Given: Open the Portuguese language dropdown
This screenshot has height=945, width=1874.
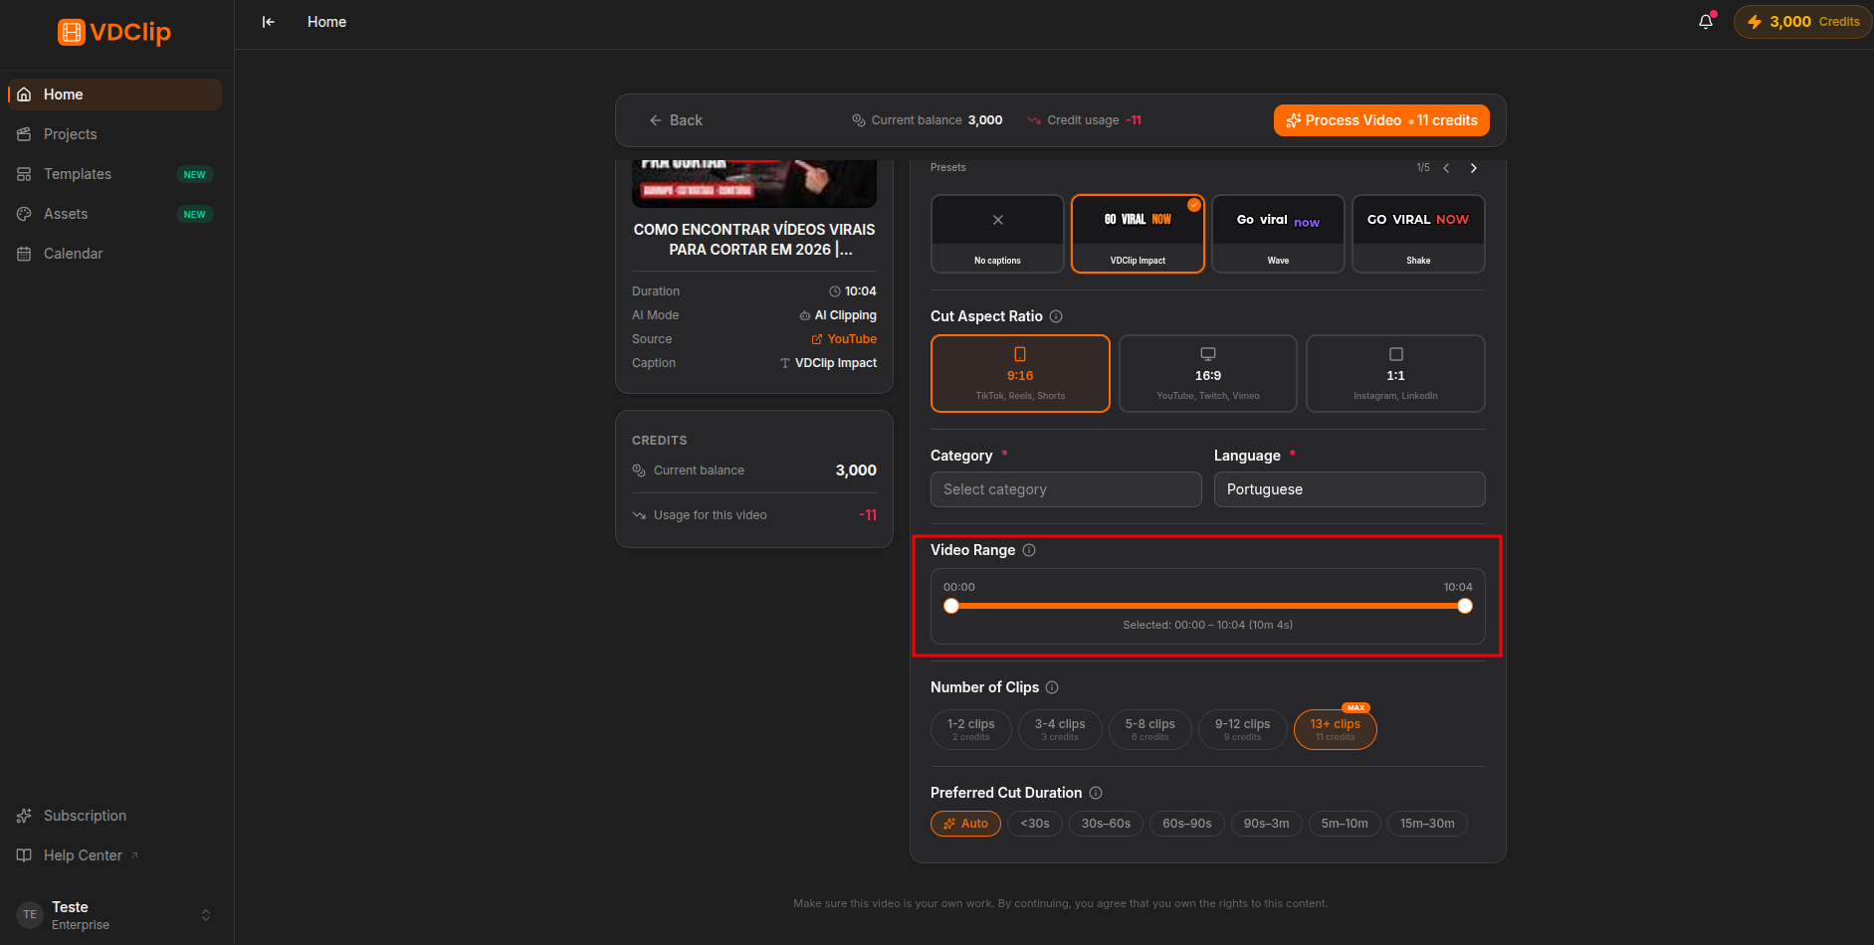Looking at the screenshot, I should [1350, 489].
